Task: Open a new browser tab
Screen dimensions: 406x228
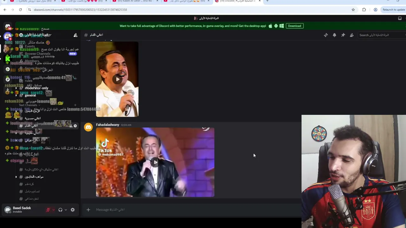Action: tap(267, 1)
